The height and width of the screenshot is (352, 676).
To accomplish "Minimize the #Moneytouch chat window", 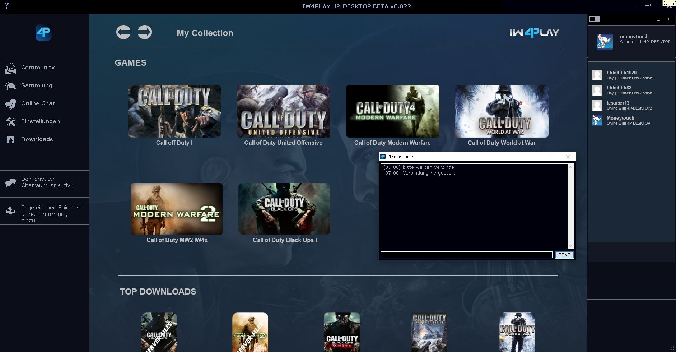I will coord(535,157).
